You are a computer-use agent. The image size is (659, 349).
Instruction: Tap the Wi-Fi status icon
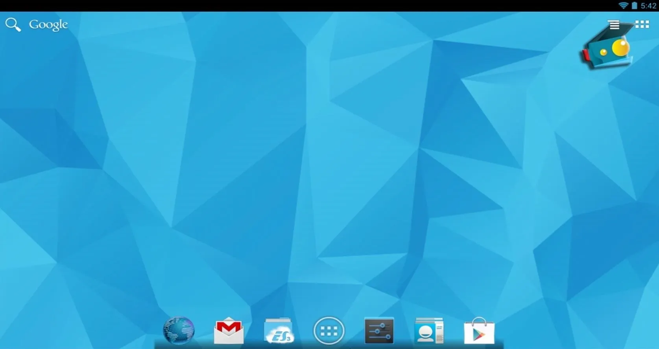623,6
